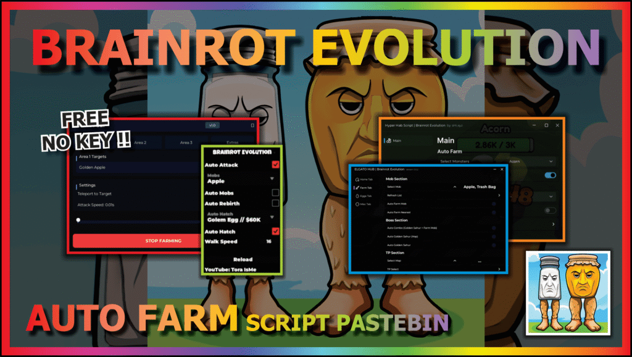Tick the Auto Rebirth checkbox

(275, 203)
